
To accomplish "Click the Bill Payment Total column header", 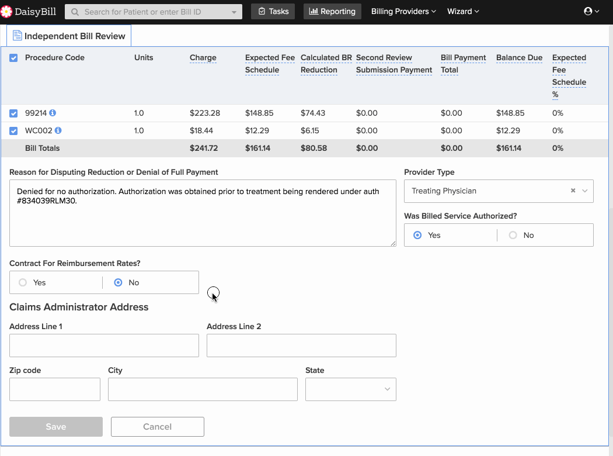I will pyautogui.click(x=464, y=64).
